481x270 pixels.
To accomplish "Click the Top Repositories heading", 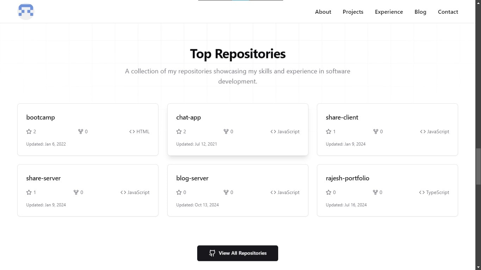I will [x=238, y=54].
